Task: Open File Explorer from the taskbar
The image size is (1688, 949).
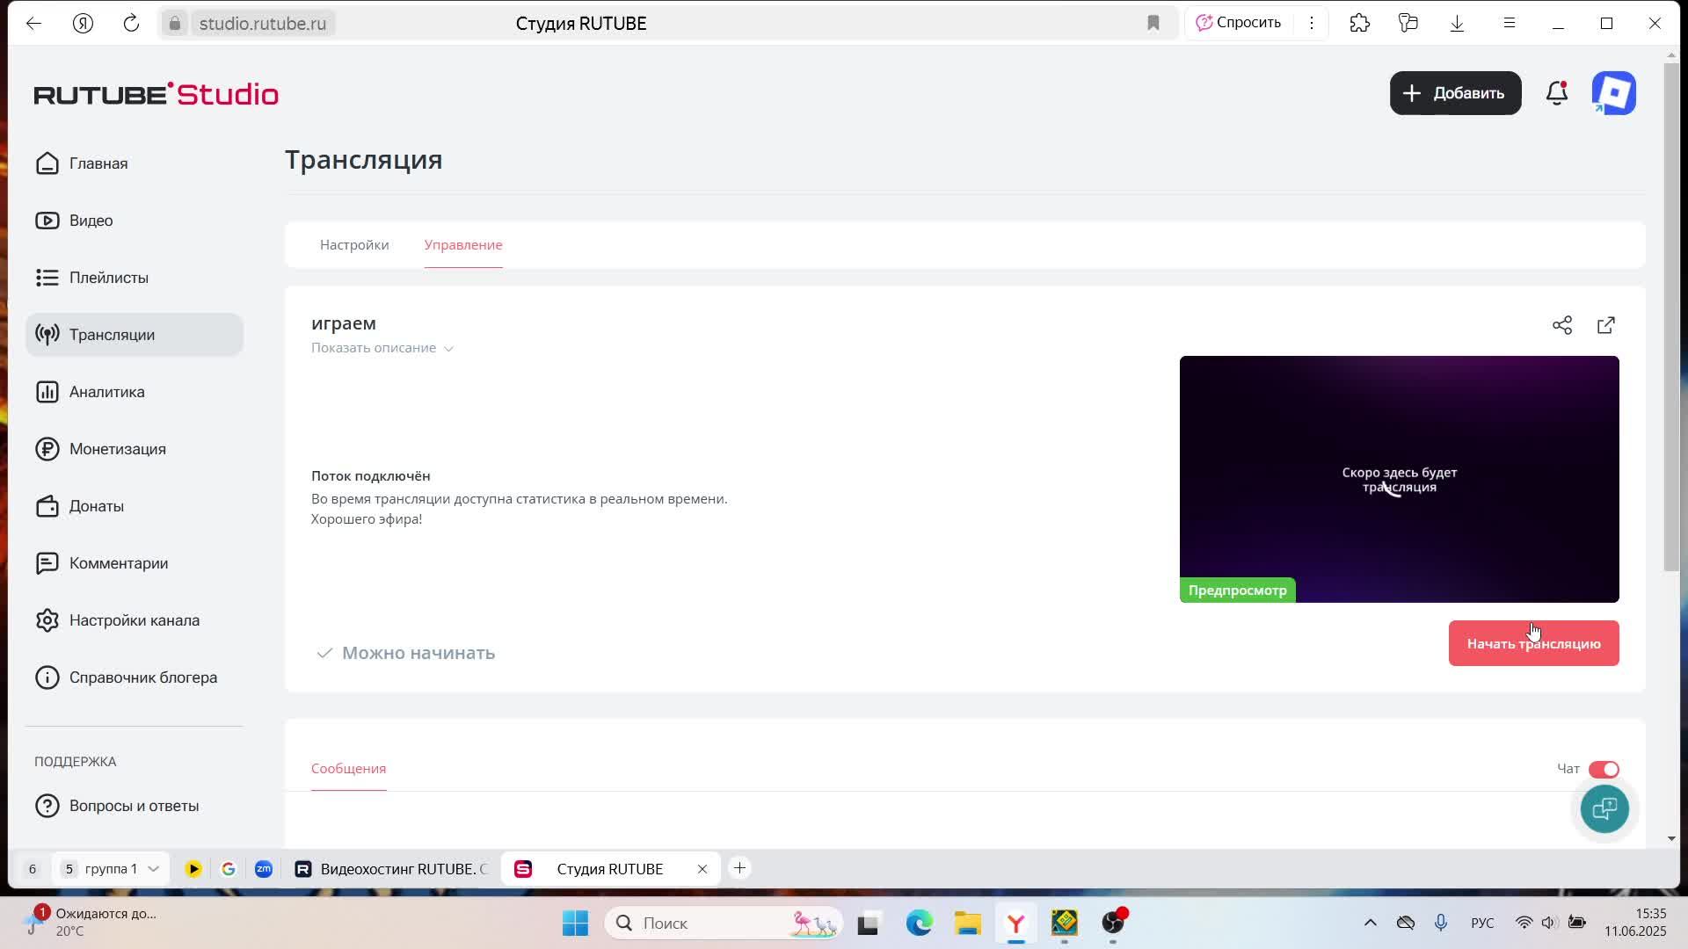Action: 967,923
